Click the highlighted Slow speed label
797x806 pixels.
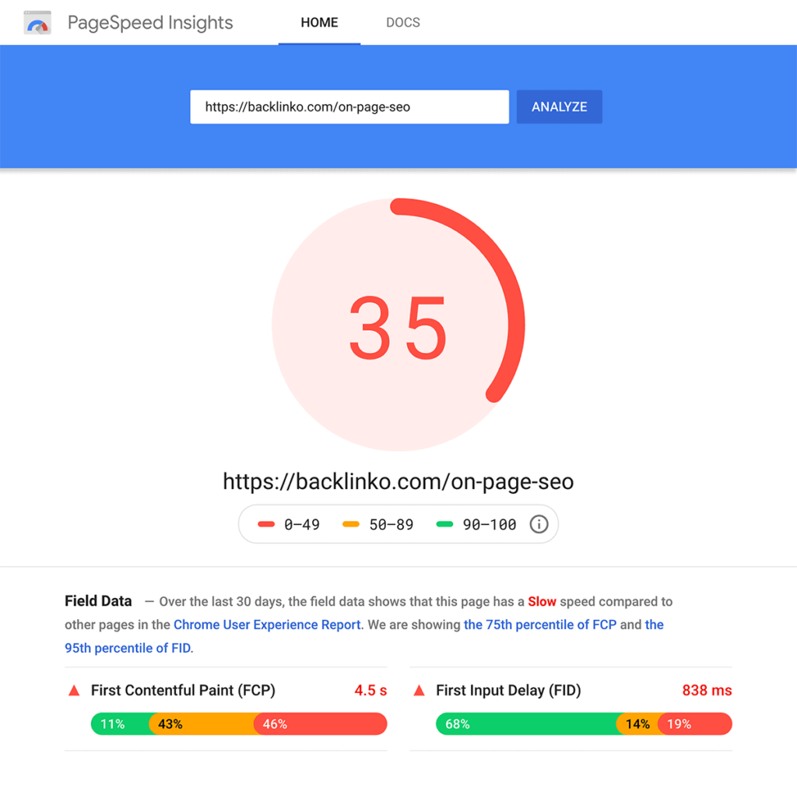[542, 601]
